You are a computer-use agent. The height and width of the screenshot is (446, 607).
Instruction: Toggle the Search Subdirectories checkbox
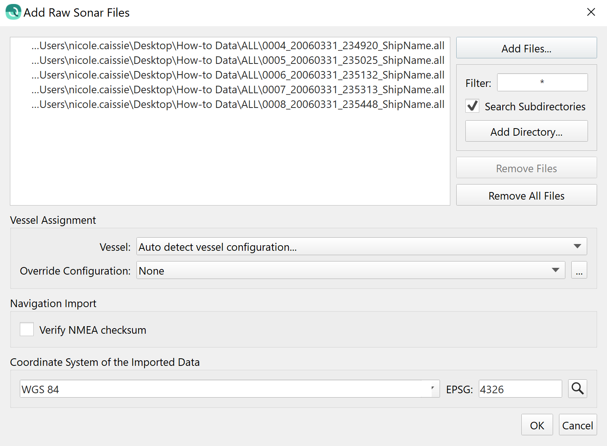coord(472,106)
